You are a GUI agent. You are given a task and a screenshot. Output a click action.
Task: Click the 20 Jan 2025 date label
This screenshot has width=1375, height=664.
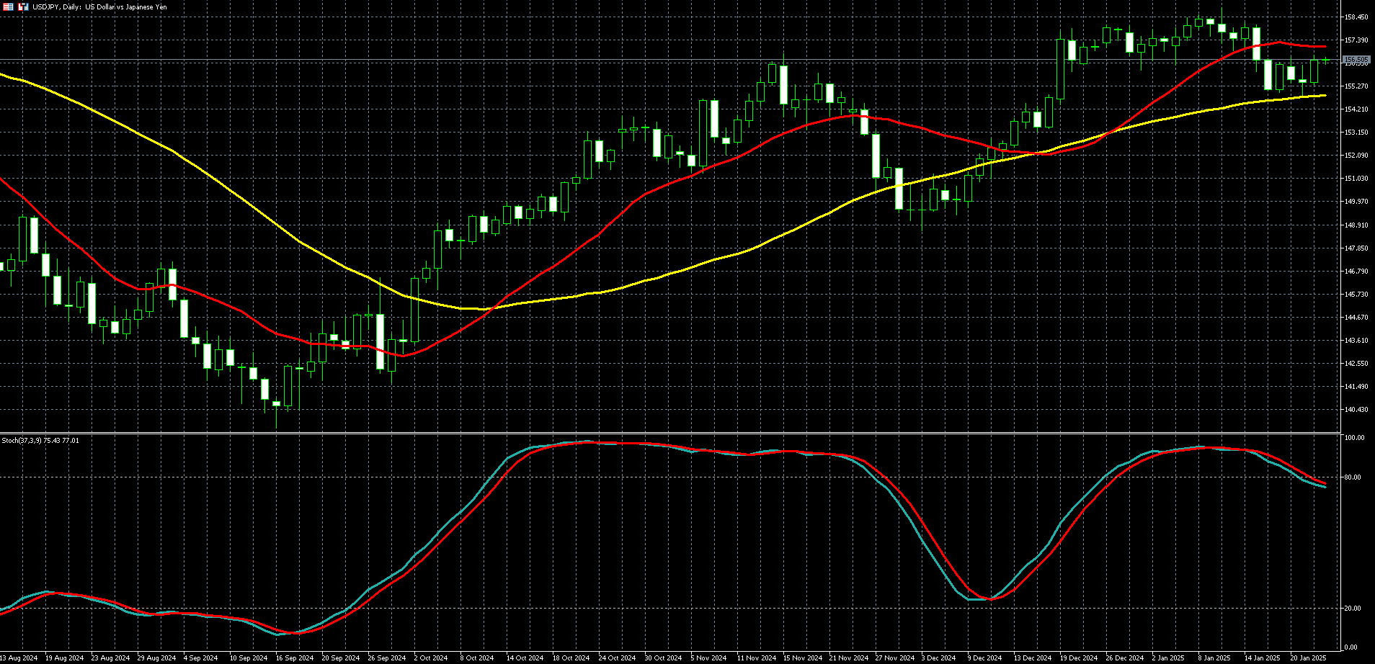click(x=1307, y=658)
